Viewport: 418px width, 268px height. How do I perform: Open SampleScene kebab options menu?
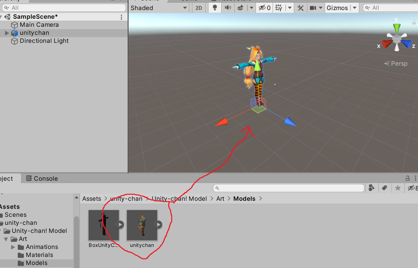pyautogui.click(x=121, y=17)
